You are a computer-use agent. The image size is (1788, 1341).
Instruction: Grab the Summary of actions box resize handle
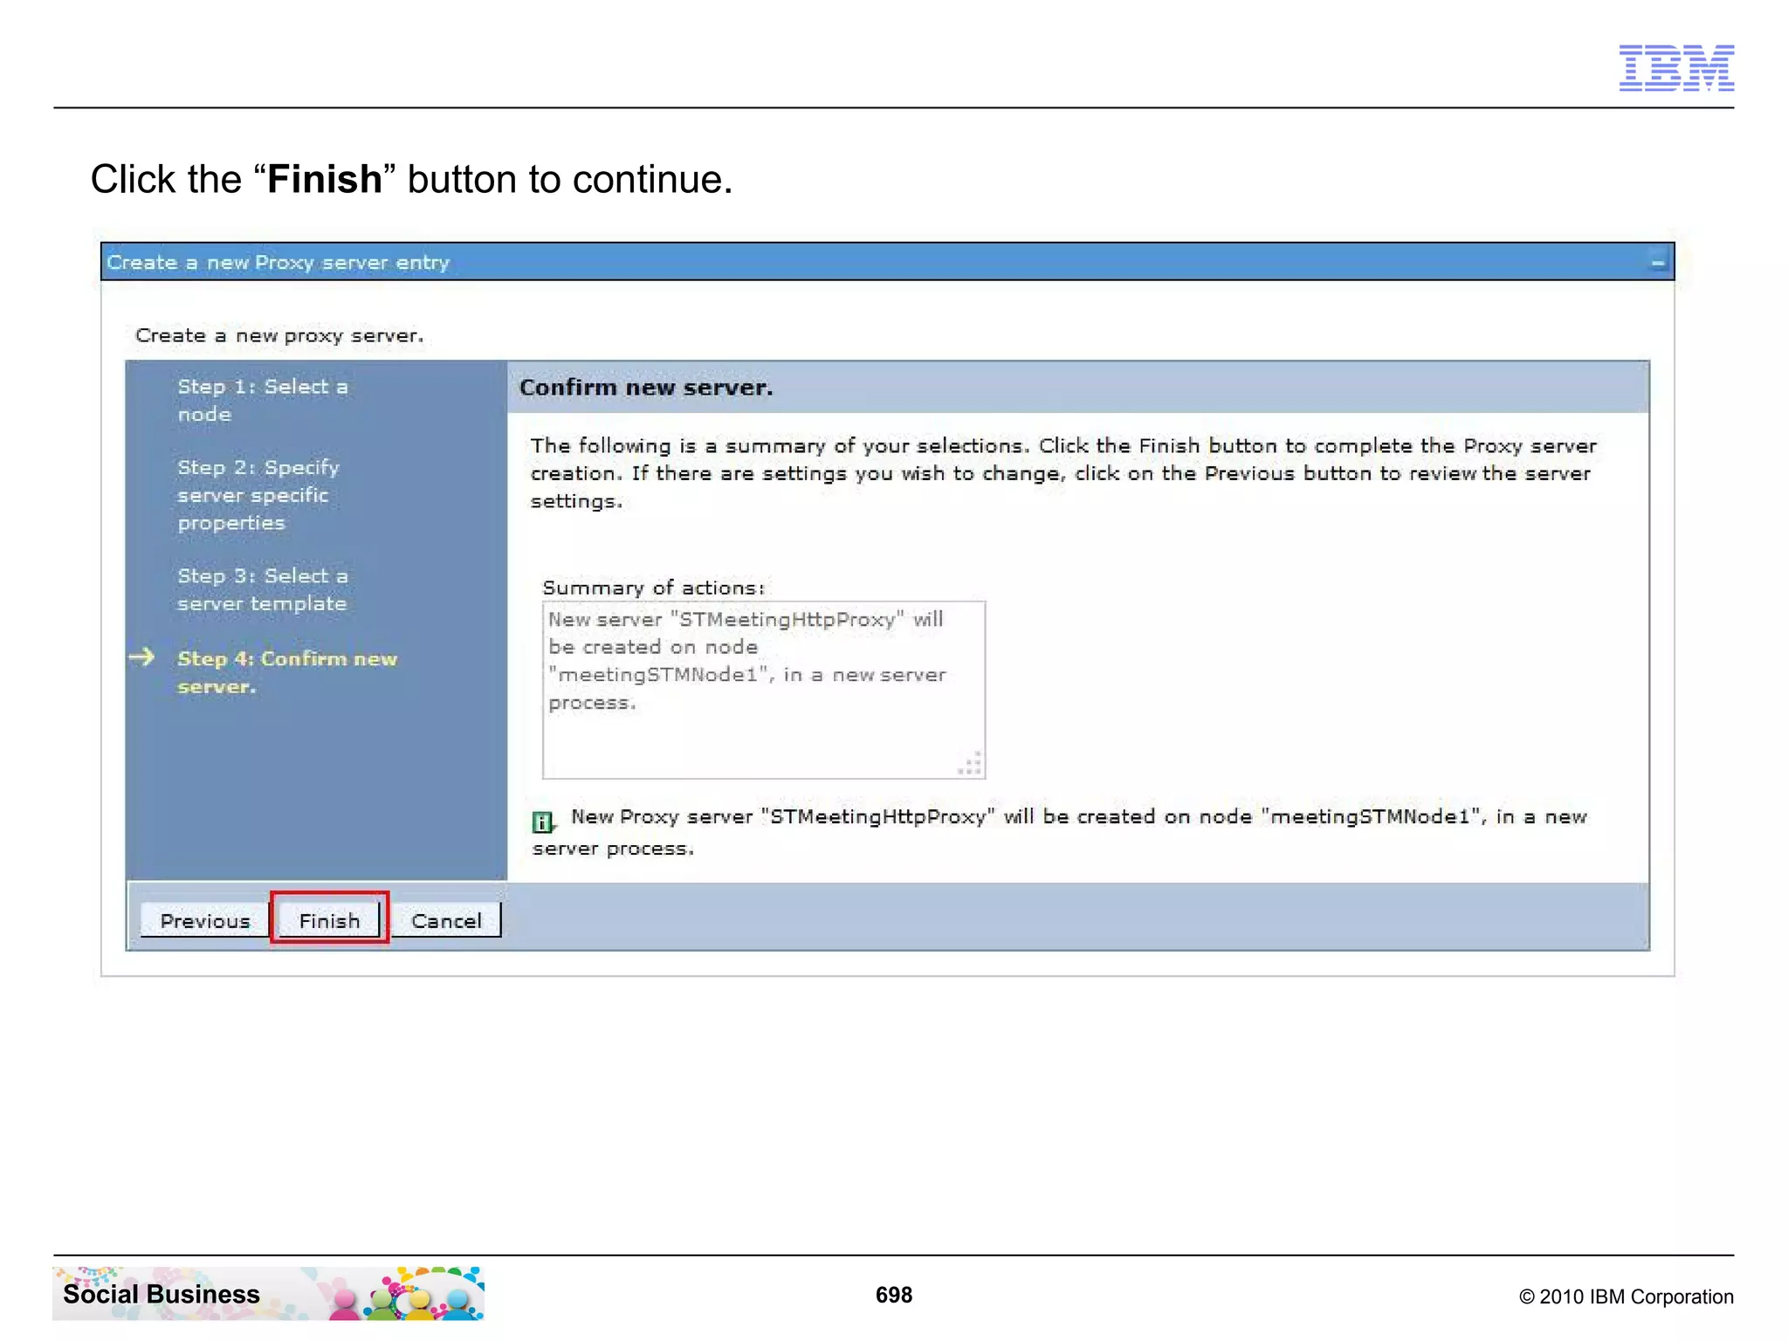click(971, 764)
